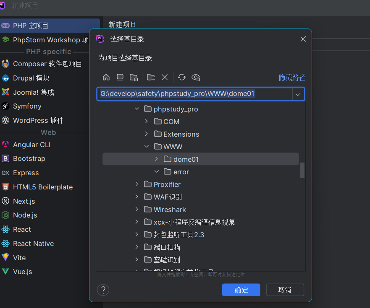Image resolution: width=370 pixels, height=308 pixels.
Task: Expand the 端口扫描 folder
Action: pyautogui.click(x=137, y=247)
